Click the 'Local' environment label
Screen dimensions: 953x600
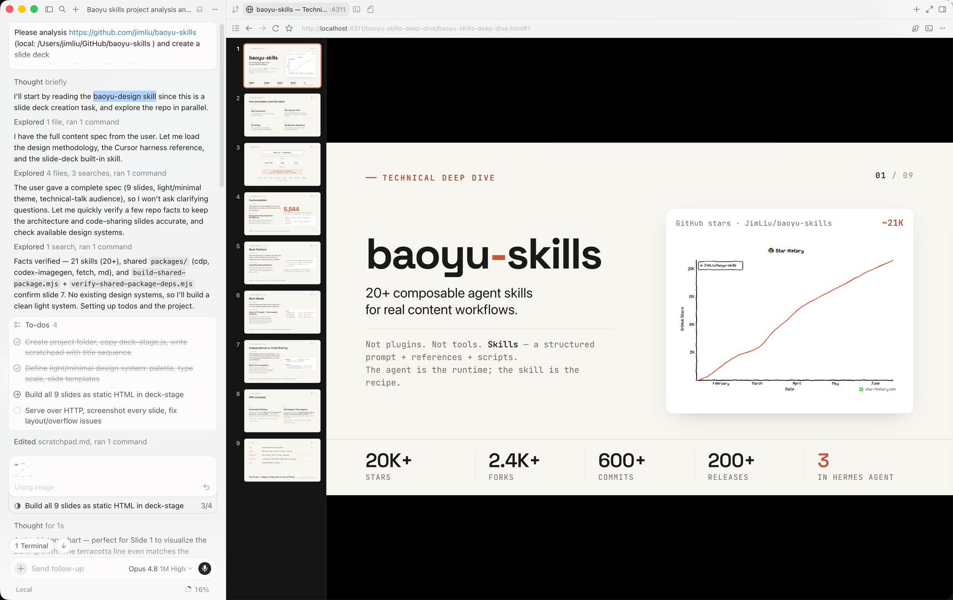click(x=24, y=589)
